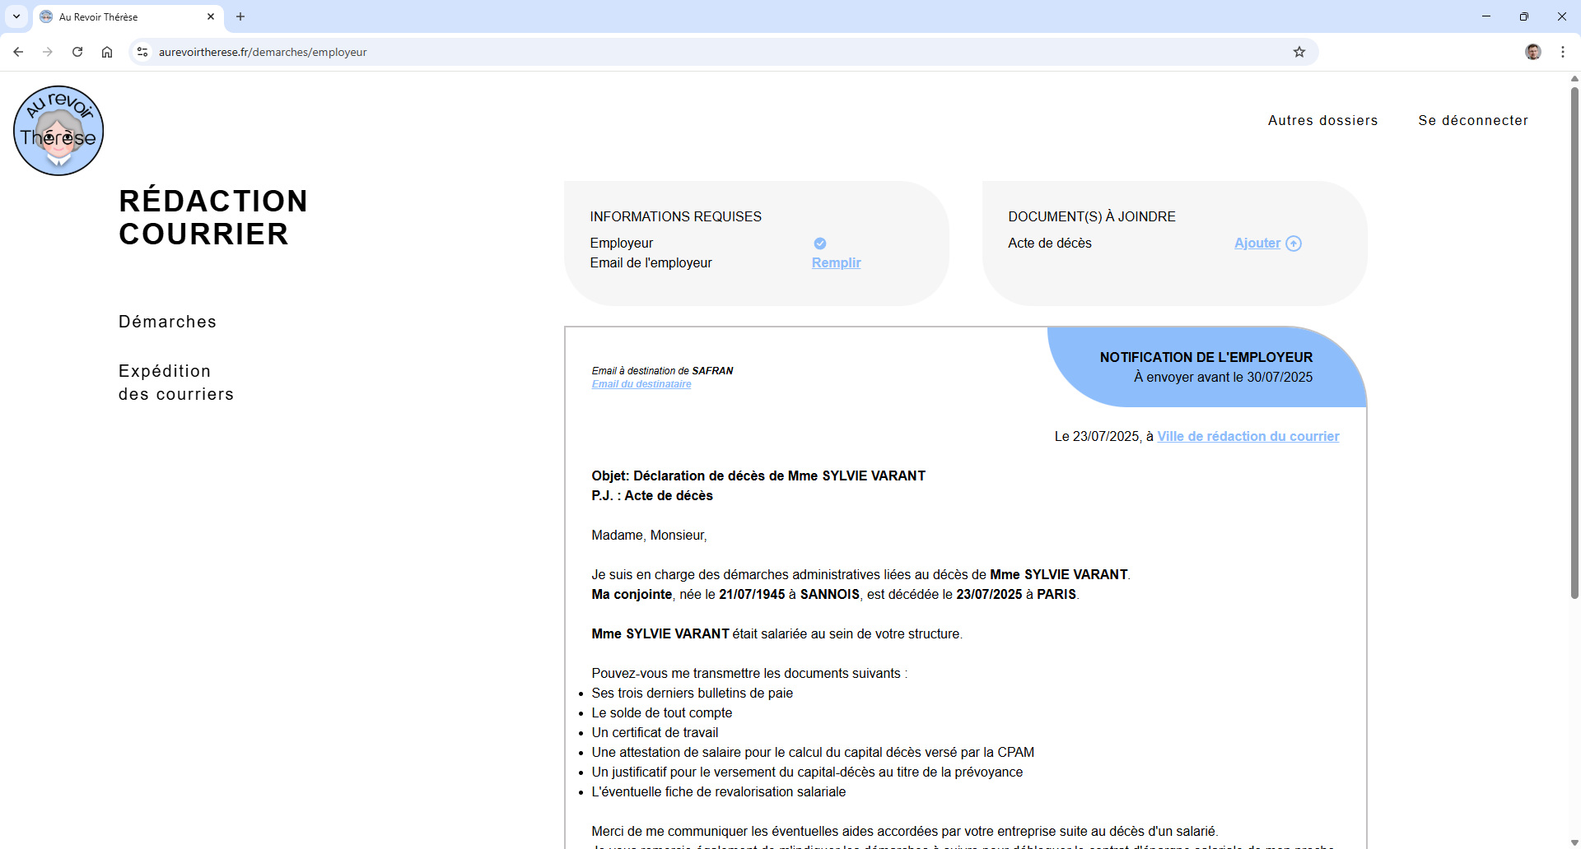The width and height of the screenshot is (1581, 849).
Task: Click the green checkmark beside Employeur
Action: 820,243
